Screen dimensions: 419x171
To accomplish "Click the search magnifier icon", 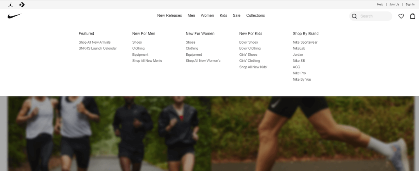I will pyautogui.click(x=354, y=16).
